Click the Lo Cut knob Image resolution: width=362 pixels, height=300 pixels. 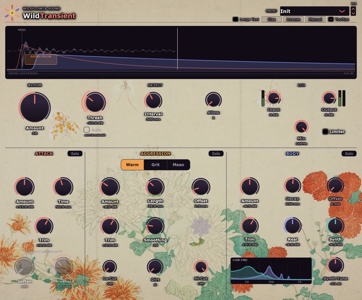click(110, 267)
